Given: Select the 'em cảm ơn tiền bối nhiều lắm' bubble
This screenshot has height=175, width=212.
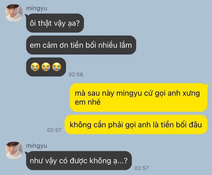Looking at the screenshot, I should (81, 45).
